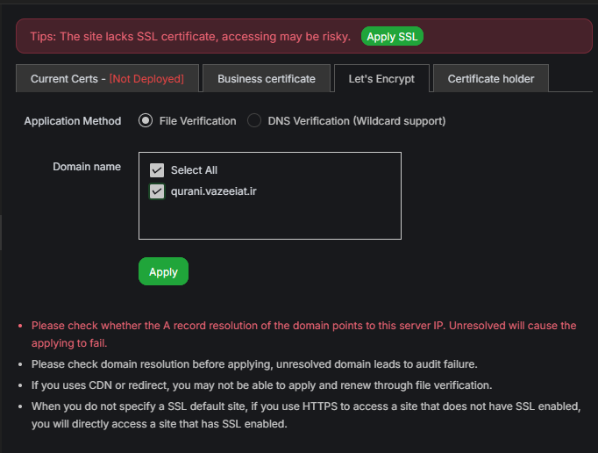The image size is (598, 453).
Task: Click the Apply SSL button in warning banner
Action: tap(392, 36)
